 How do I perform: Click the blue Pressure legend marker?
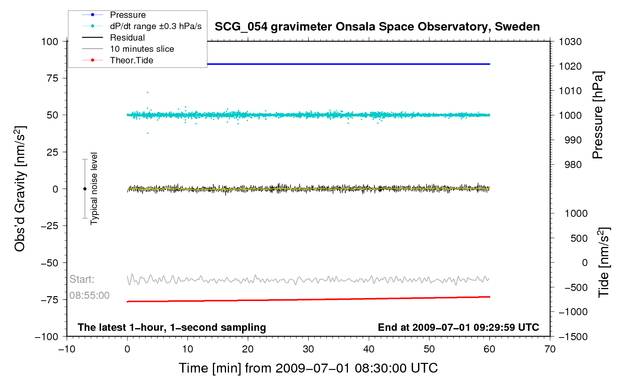click(92, 15)
